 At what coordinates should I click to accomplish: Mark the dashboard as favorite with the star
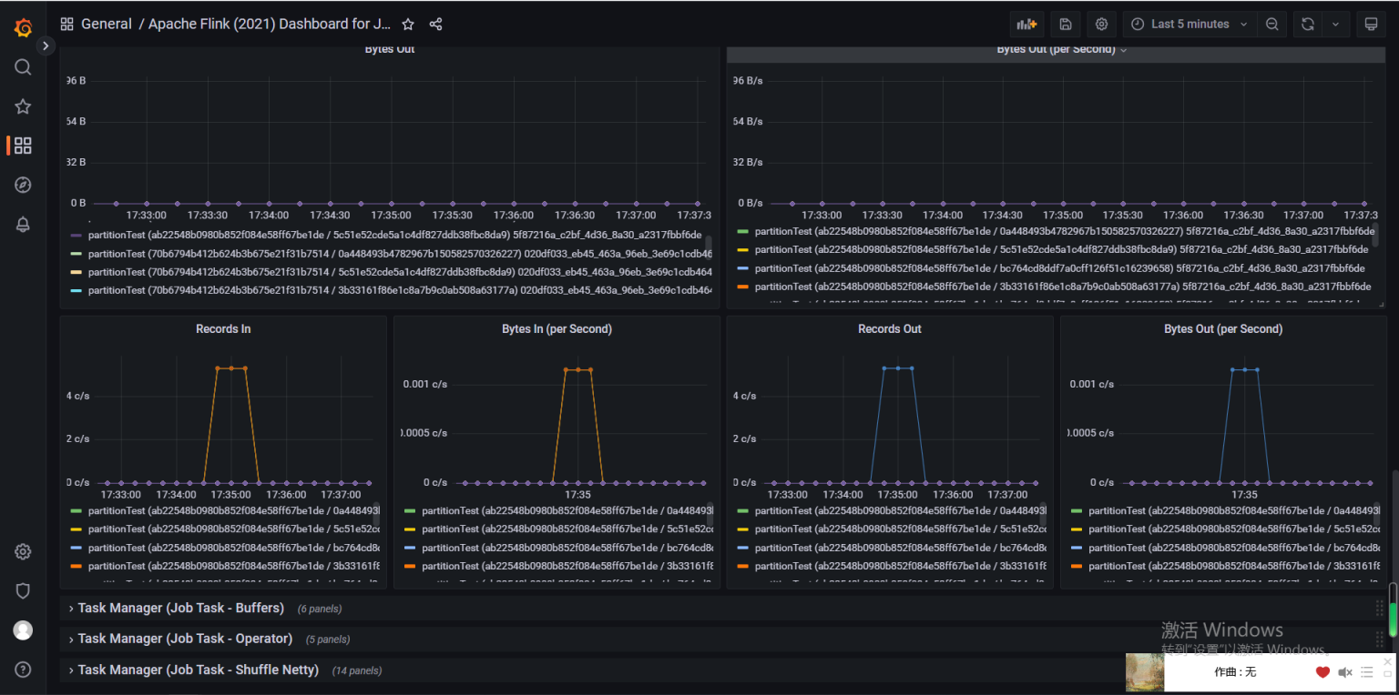(408, 25)
